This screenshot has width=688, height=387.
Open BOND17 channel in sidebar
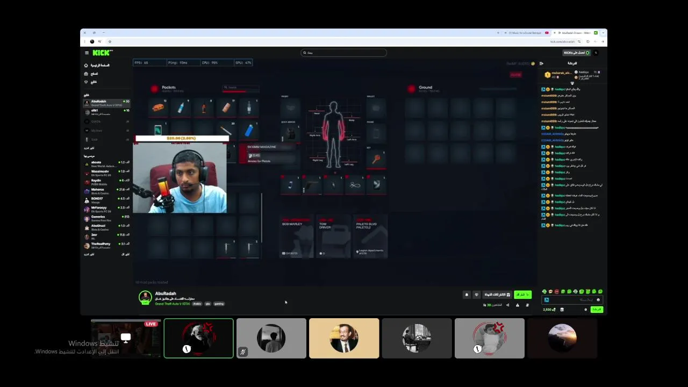(107, 200)
